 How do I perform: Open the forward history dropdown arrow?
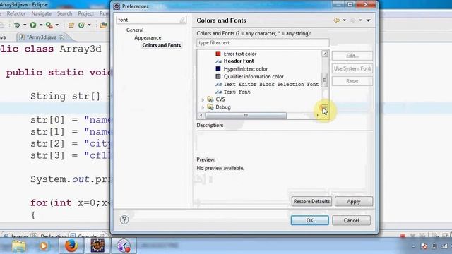(x=360, y=20)
